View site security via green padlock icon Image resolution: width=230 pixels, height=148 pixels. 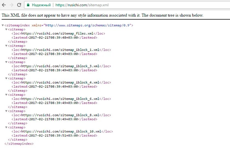28,5
